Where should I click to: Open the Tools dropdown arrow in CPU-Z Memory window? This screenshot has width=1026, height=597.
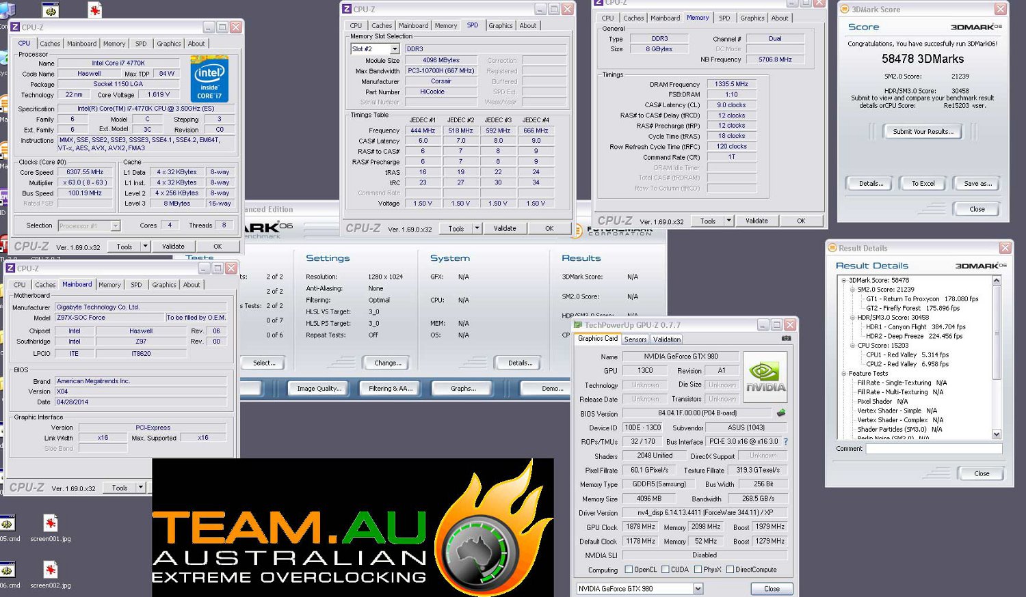(x=728, y=221)
